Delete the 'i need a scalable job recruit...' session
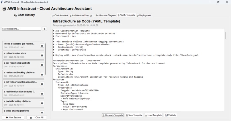The image size is (231, 121). pyautogui.click(x=42, y=46)
